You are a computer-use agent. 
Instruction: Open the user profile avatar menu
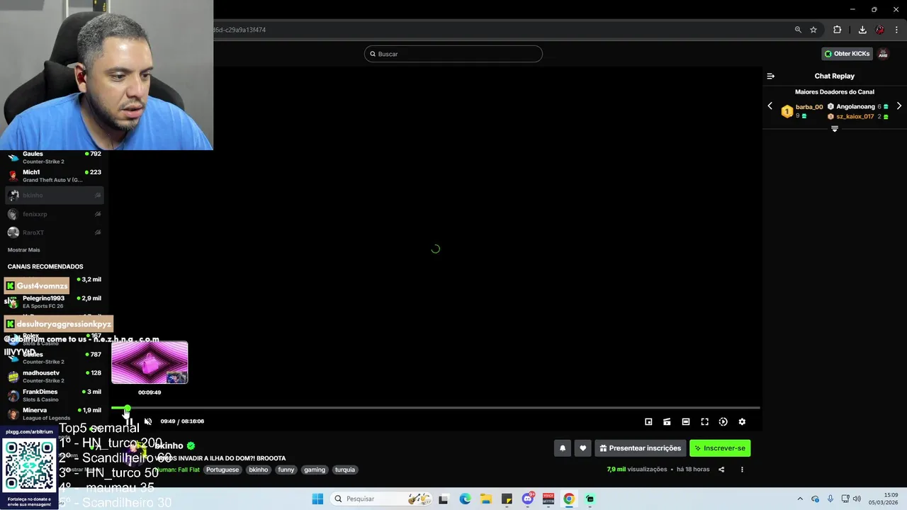[883, 54]
